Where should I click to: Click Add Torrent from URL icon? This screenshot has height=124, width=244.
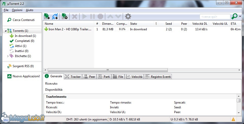[55, 16]
